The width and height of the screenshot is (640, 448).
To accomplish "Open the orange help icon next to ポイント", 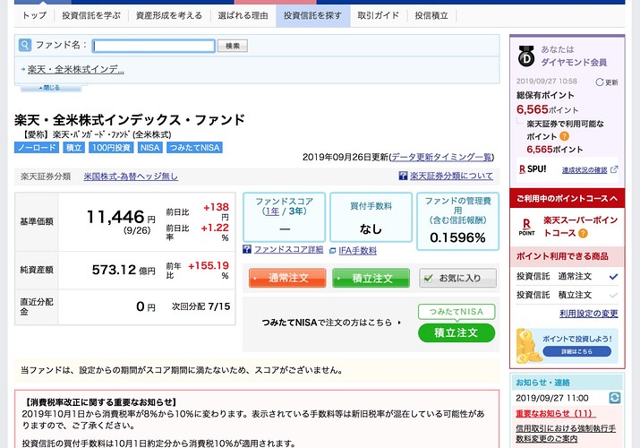I will click(x=564, y=136).
